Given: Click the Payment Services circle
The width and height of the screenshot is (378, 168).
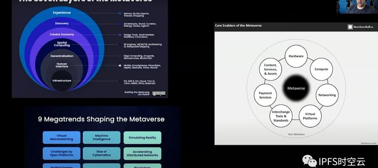Looking at the screenshot, I should click(265, 95).
